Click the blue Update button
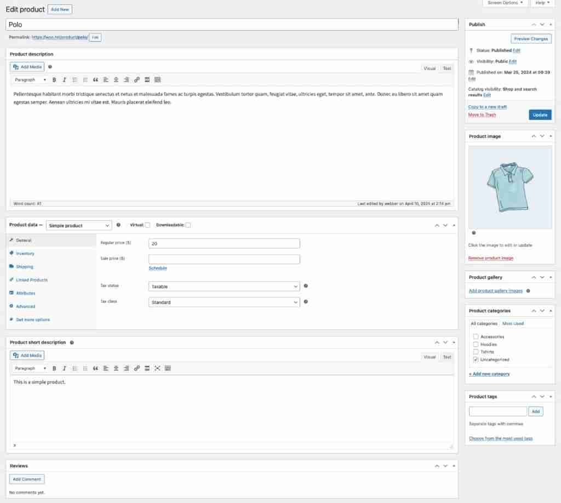Viewport: 561px width, 503px height. click(540, 115)
